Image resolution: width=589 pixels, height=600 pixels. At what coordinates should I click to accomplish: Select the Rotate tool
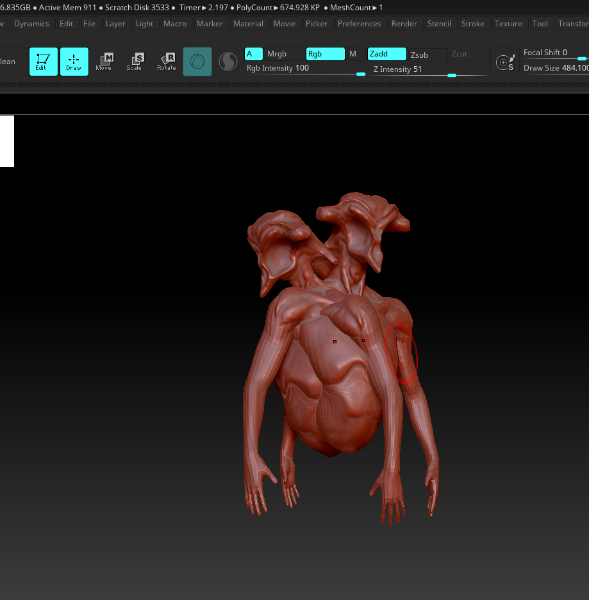(167, 62)
